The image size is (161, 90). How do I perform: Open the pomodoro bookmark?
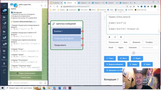pos(101,10)
